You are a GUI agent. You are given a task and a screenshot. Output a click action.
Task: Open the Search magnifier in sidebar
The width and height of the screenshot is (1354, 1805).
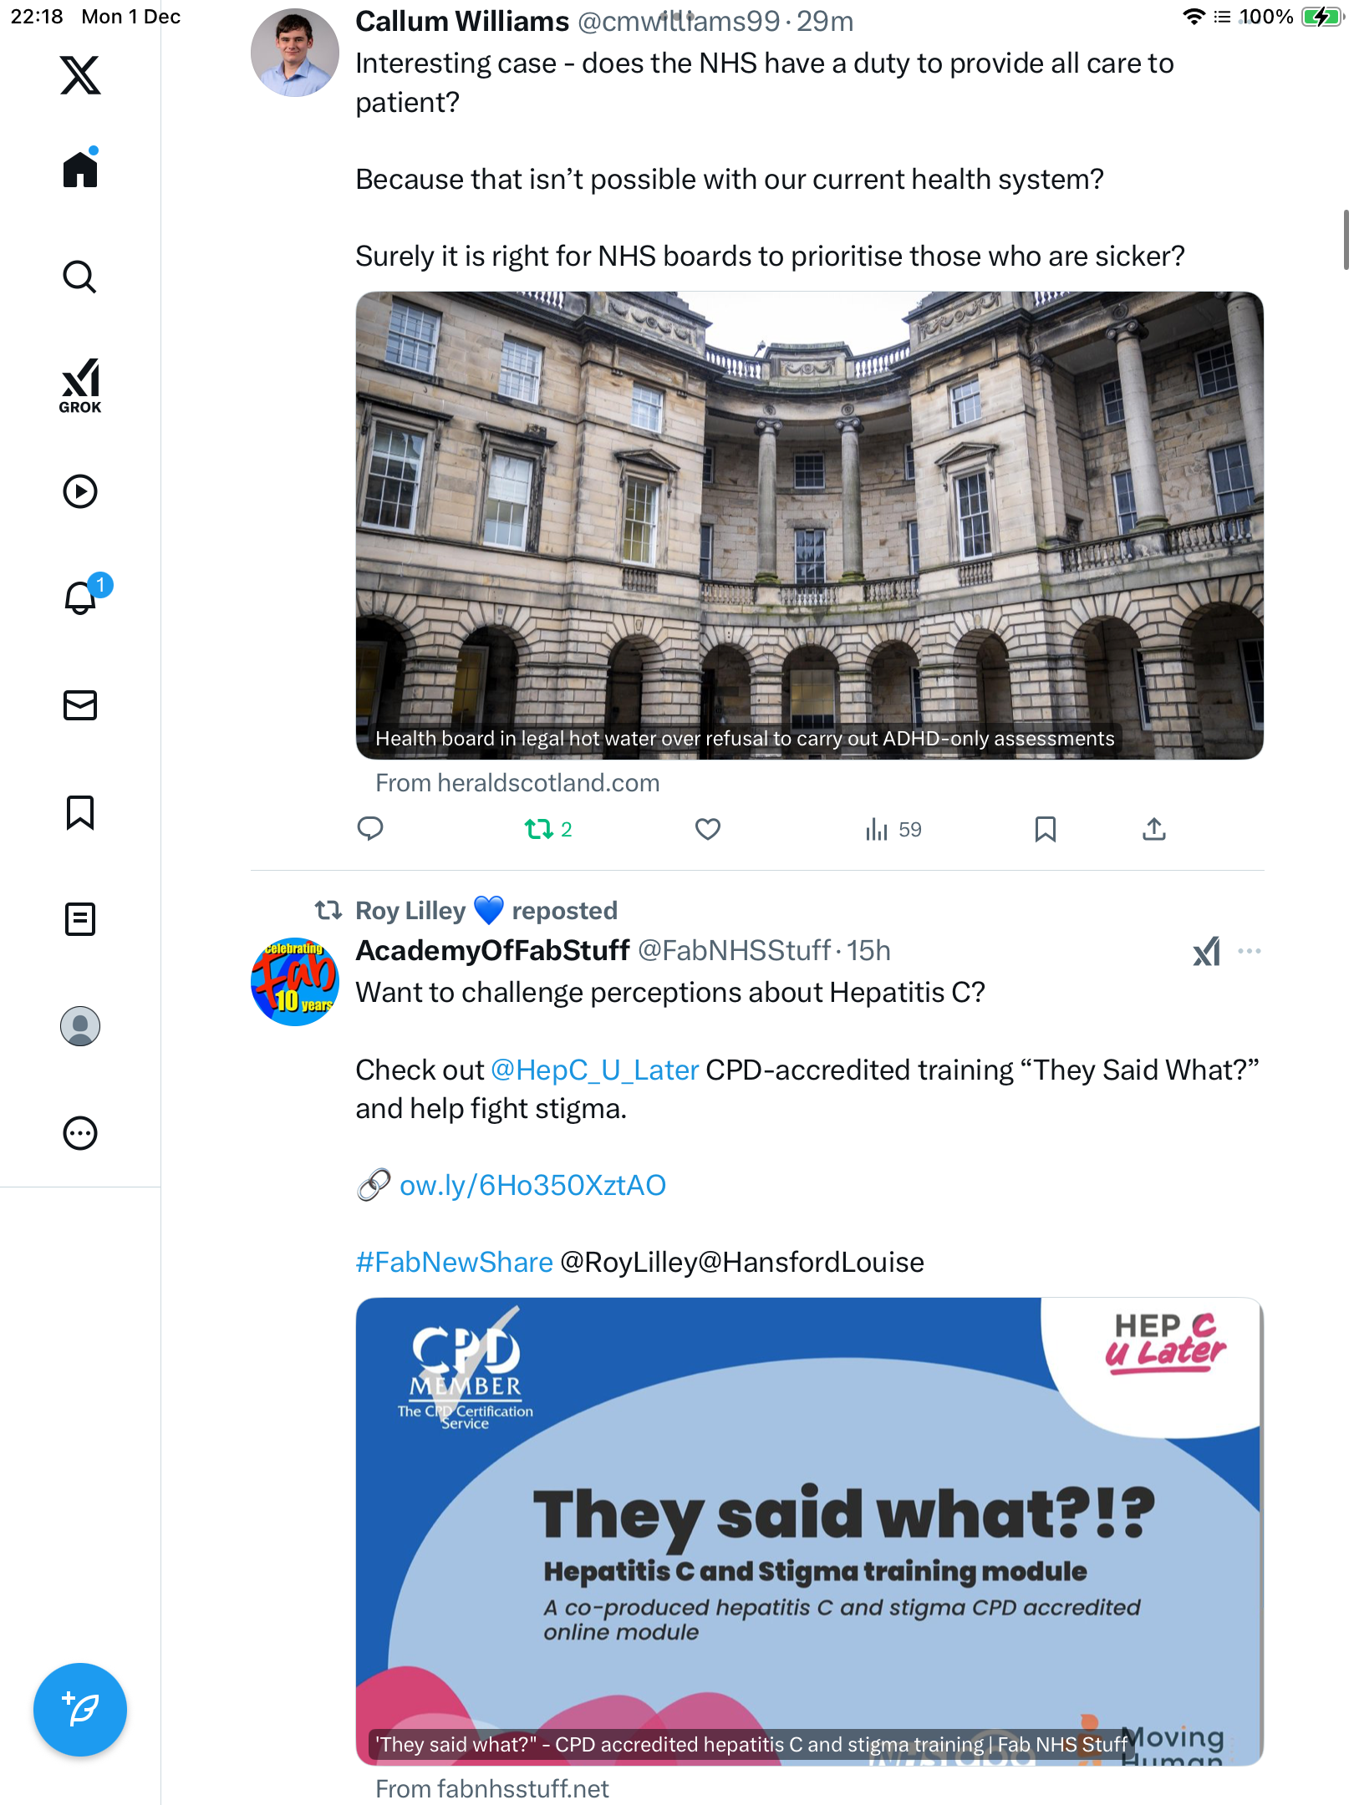80,277
